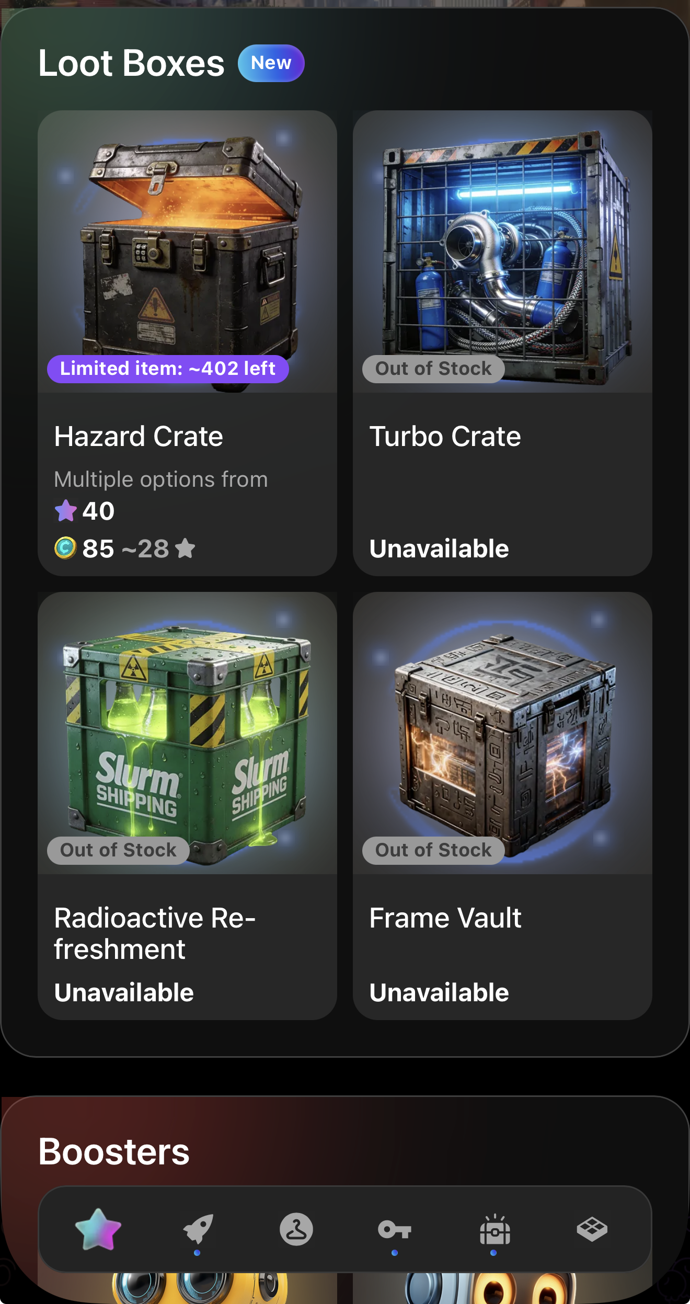Tap the Limited item ~402 left badge
The height and width of the screenshot is (1304, 690).
point(168,369)
